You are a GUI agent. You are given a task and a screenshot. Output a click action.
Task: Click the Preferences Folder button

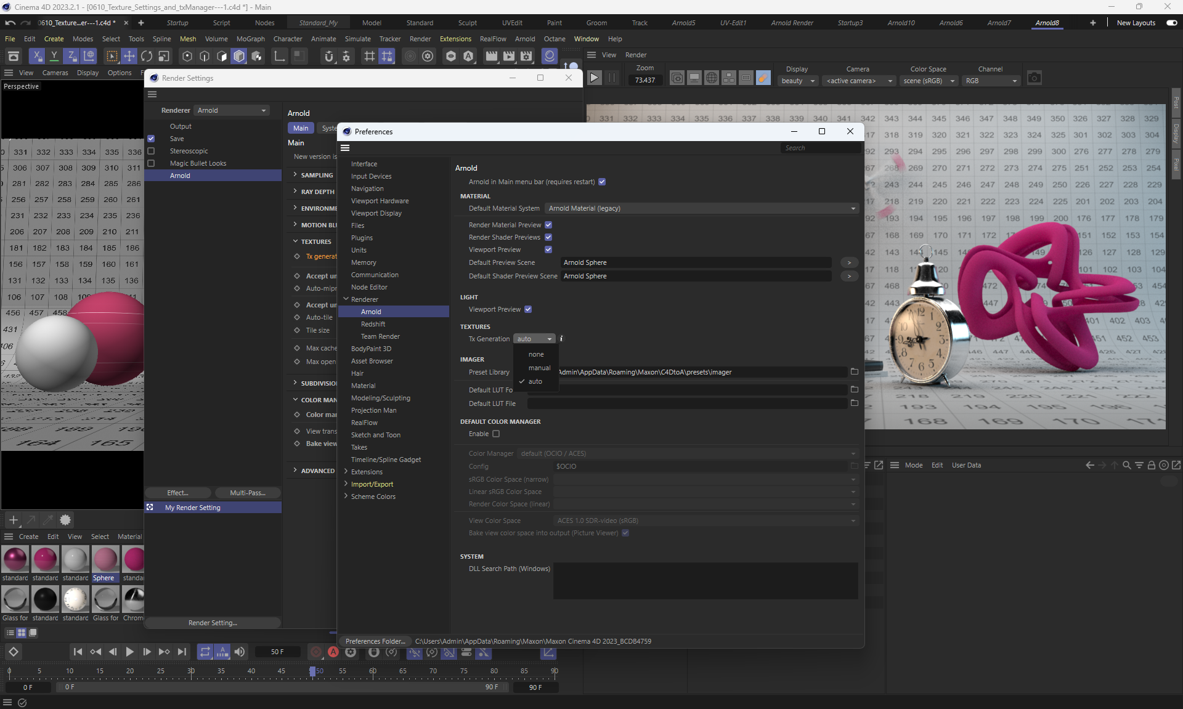pyautogui.click(x=375, y=641)
